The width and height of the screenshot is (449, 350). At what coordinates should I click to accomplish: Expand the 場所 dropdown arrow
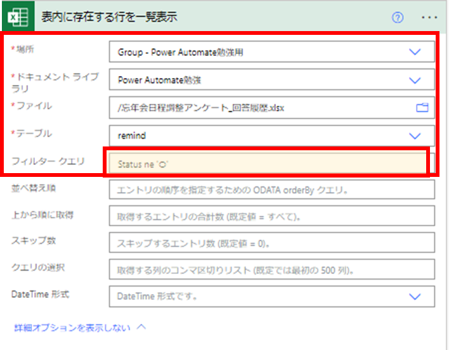coord(415,52)
